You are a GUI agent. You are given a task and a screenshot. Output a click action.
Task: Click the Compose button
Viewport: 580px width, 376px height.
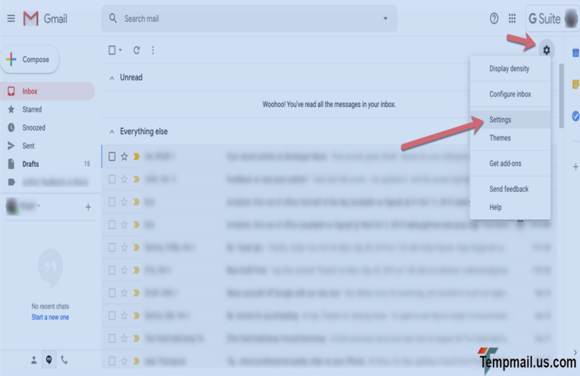pos(30,60)
